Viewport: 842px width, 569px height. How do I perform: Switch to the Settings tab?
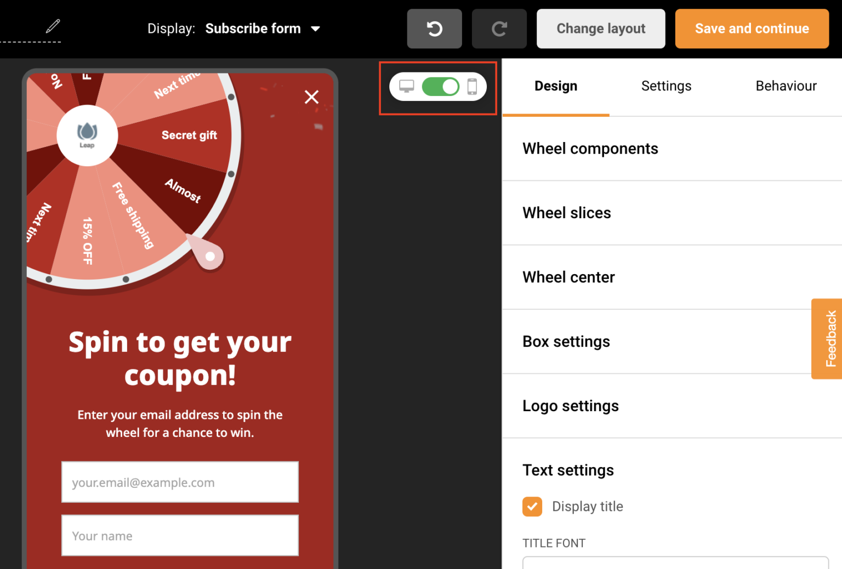click(666, 86)
